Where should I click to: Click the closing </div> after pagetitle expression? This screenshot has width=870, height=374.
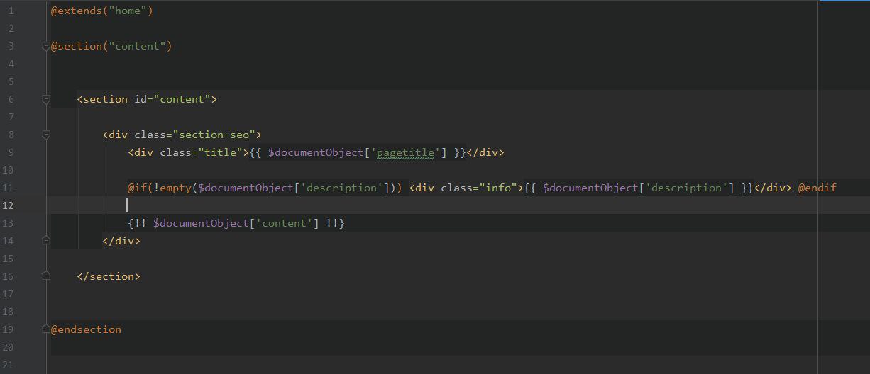coord(485,153)
